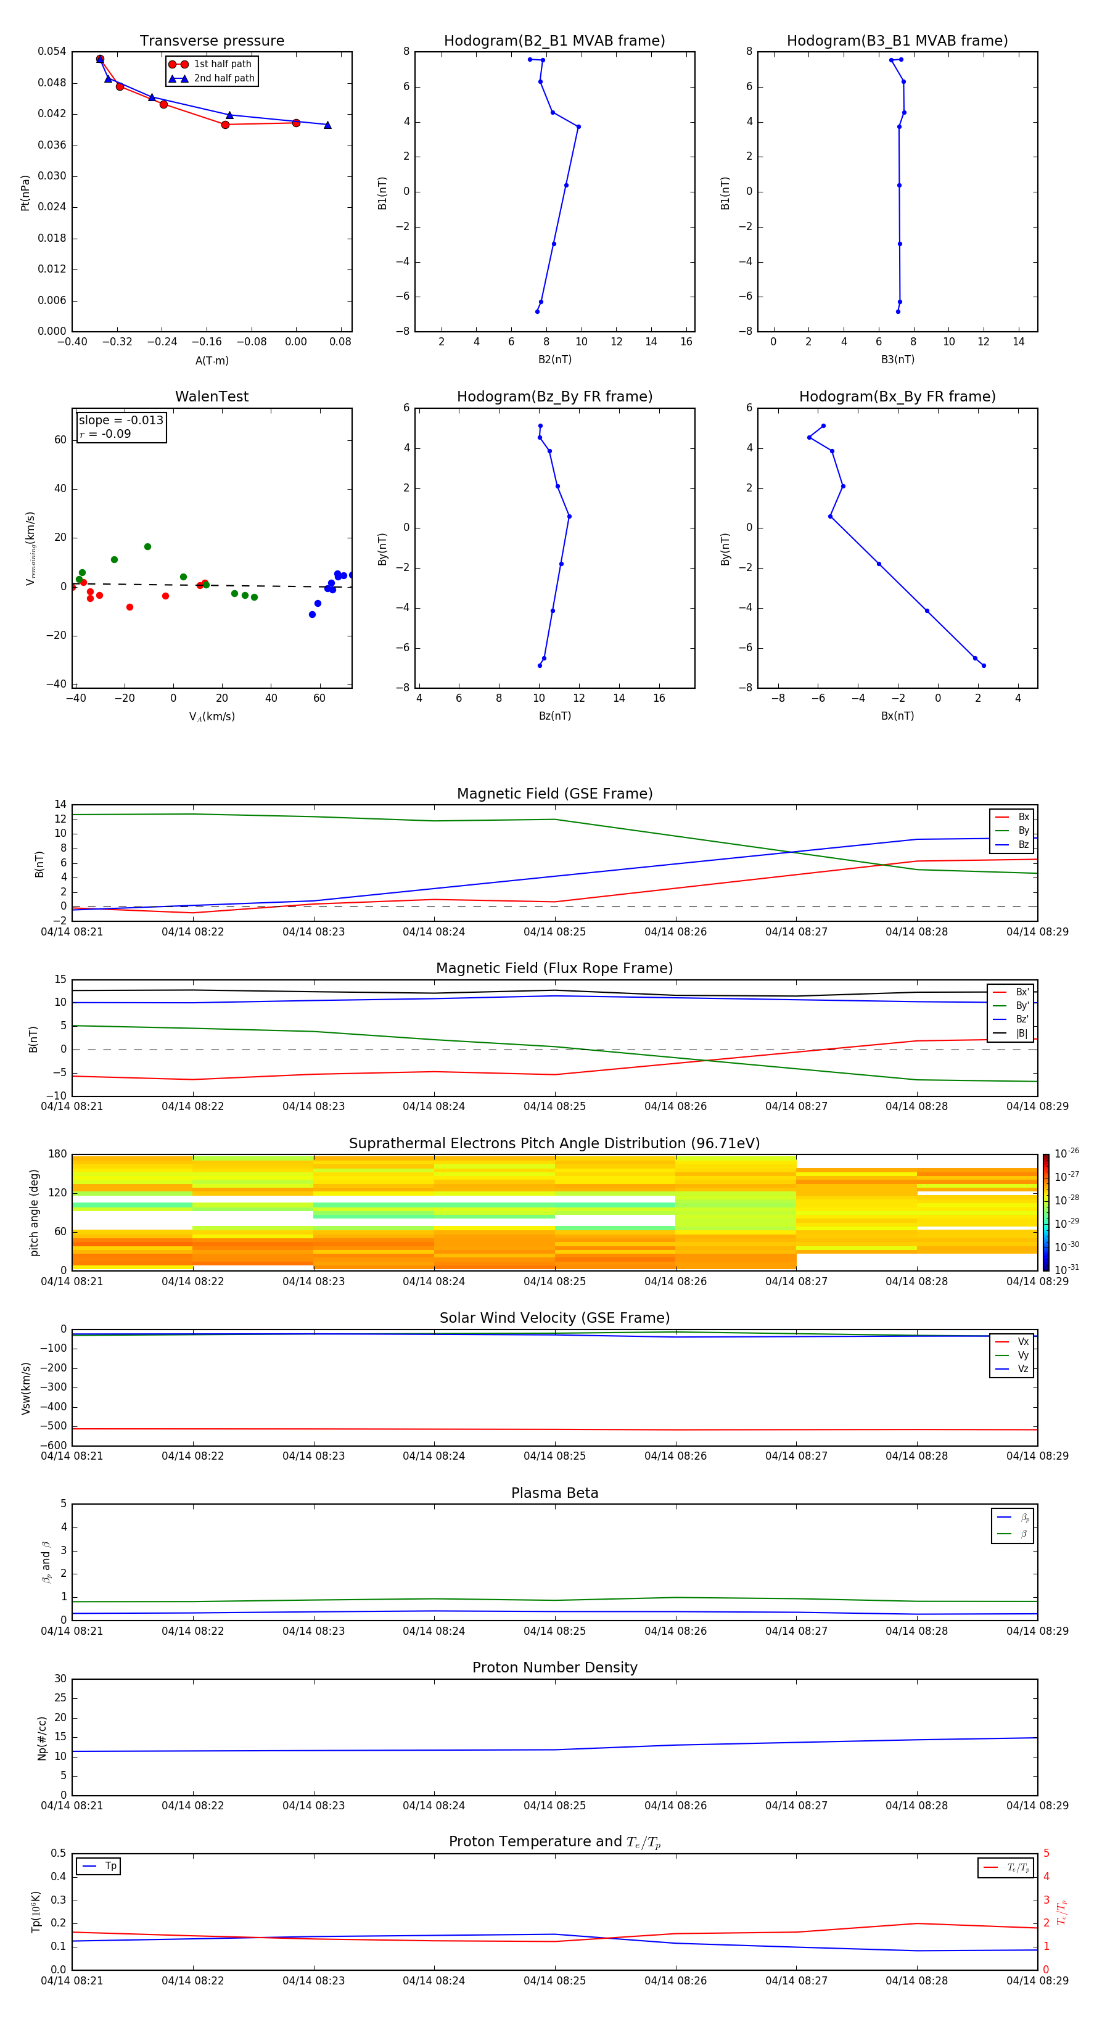Screen dimensions: 1110x2035
Task: Click the 'Bz(nT)' x-axis label
Action: 554,717
